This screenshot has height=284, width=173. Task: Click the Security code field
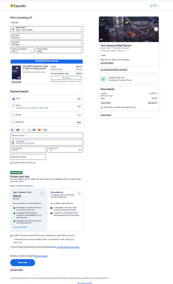tap(65, 150)
